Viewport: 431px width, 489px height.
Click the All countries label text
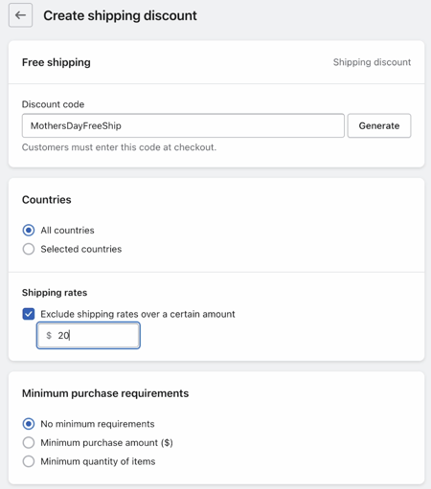pos(67,231)
